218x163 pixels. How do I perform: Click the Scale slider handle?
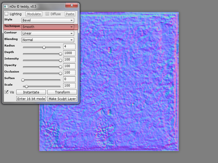click(26, 86)
